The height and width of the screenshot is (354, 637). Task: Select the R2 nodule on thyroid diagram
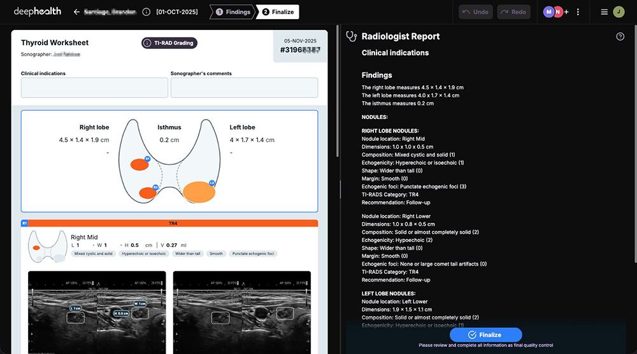148,193
